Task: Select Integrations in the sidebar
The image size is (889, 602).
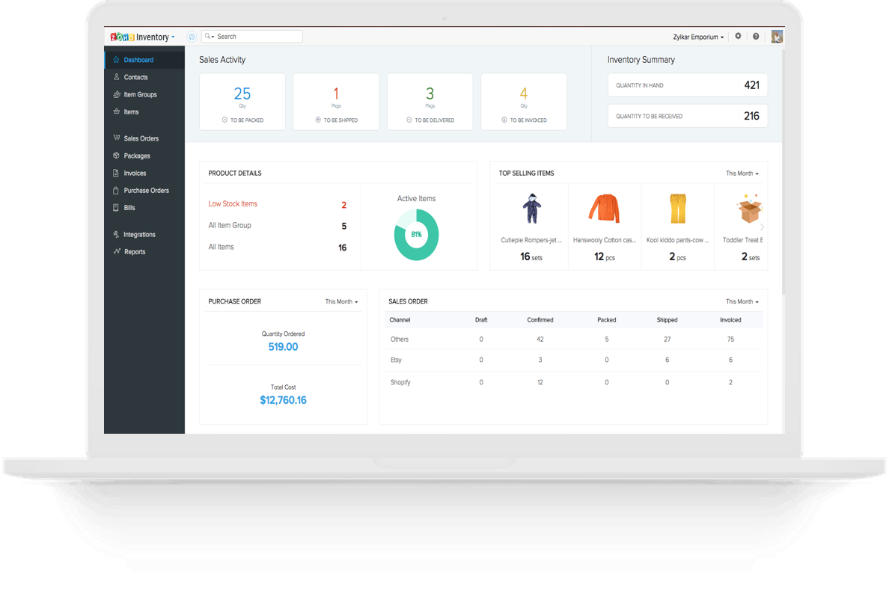Action: click(139, 235)
